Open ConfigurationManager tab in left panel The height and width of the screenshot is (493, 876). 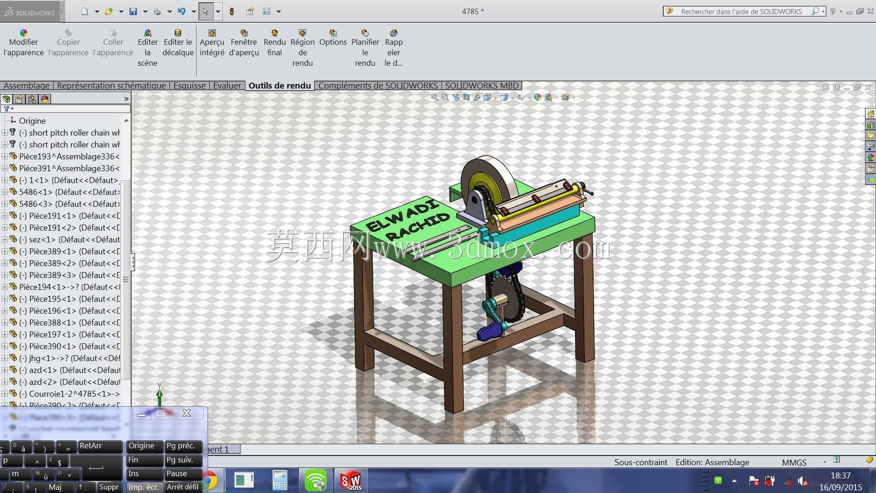pyautogui.click(x=32, y=99)
